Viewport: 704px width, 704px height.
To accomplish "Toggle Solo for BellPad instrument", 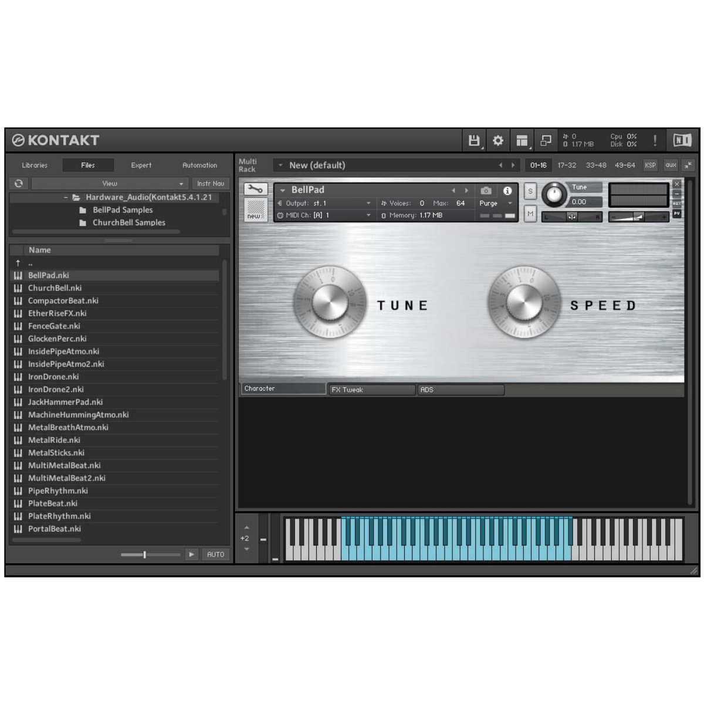I will point(530,191).
